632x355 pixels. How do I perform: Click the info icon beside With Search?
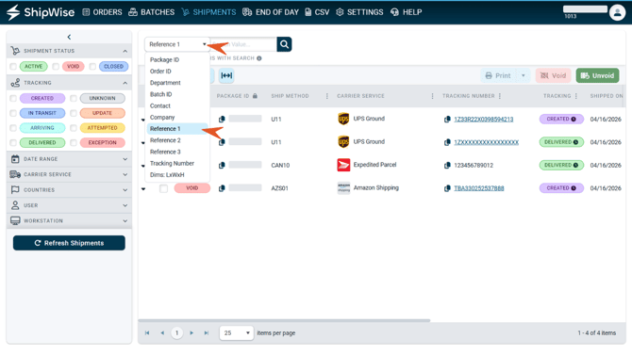coord(259,58)
